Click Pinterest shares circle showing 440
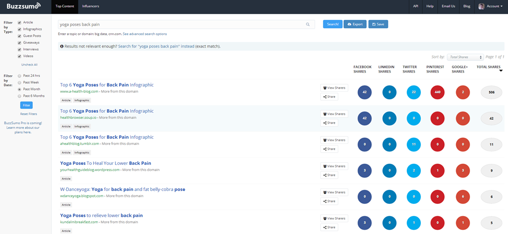Viewport: 508px width, 234px height. [x=438, y=92]
